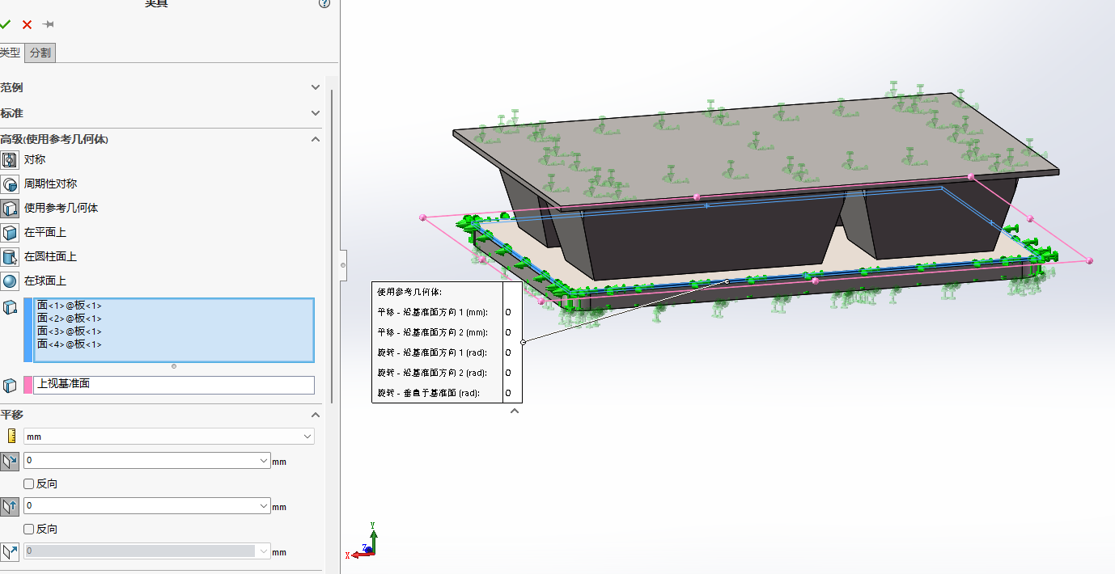Select the 使用参考几何体 fixture icon
Image resolution: width=1115 pixels, height=574 pixels.
pyautogui.click(x=10, y=208)
